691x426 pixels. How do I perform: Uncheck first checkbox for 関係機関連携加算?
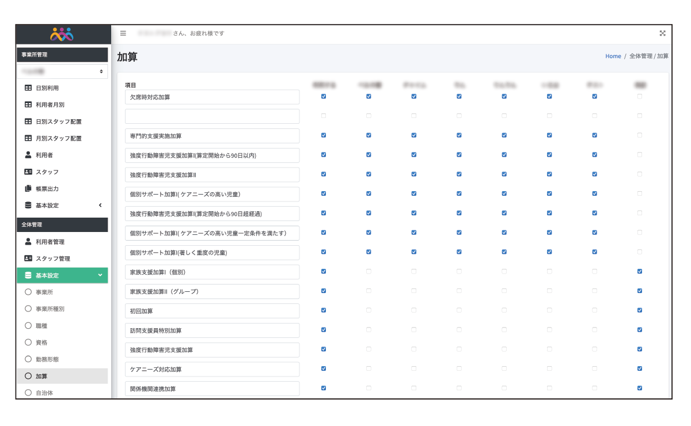tap(324, 388)
